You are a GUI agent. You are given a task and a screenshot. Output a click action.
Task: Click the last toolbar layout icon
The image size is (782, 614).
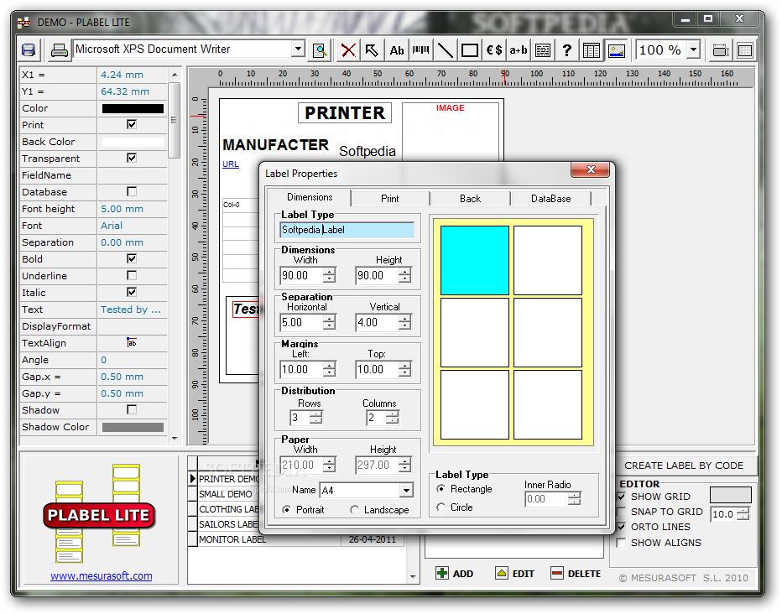tap(744, 50)
